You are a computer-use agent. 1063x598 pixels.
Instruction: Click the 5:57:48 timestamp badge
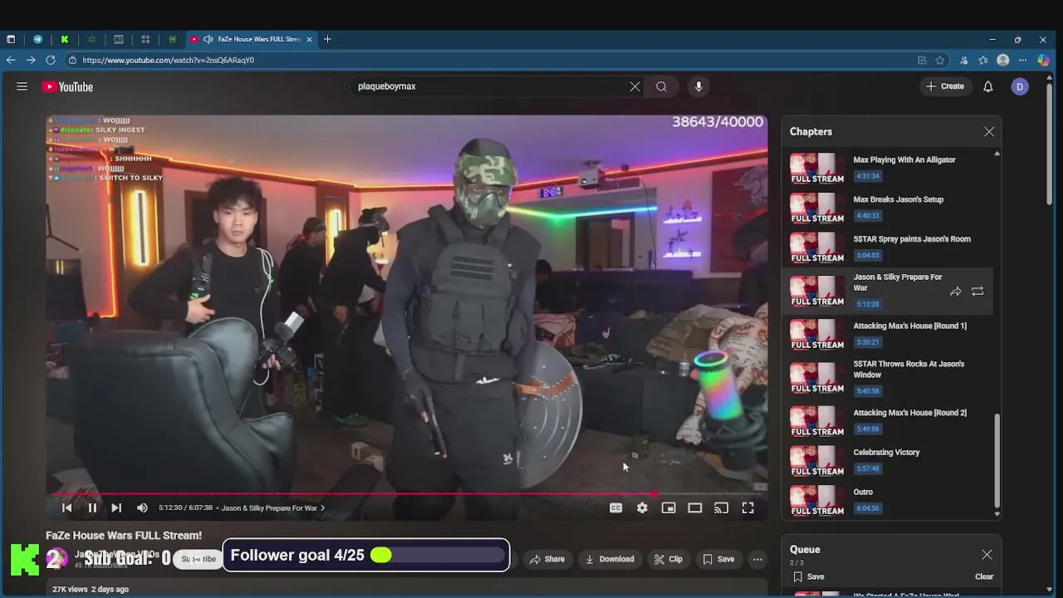(x=867, y=468)
